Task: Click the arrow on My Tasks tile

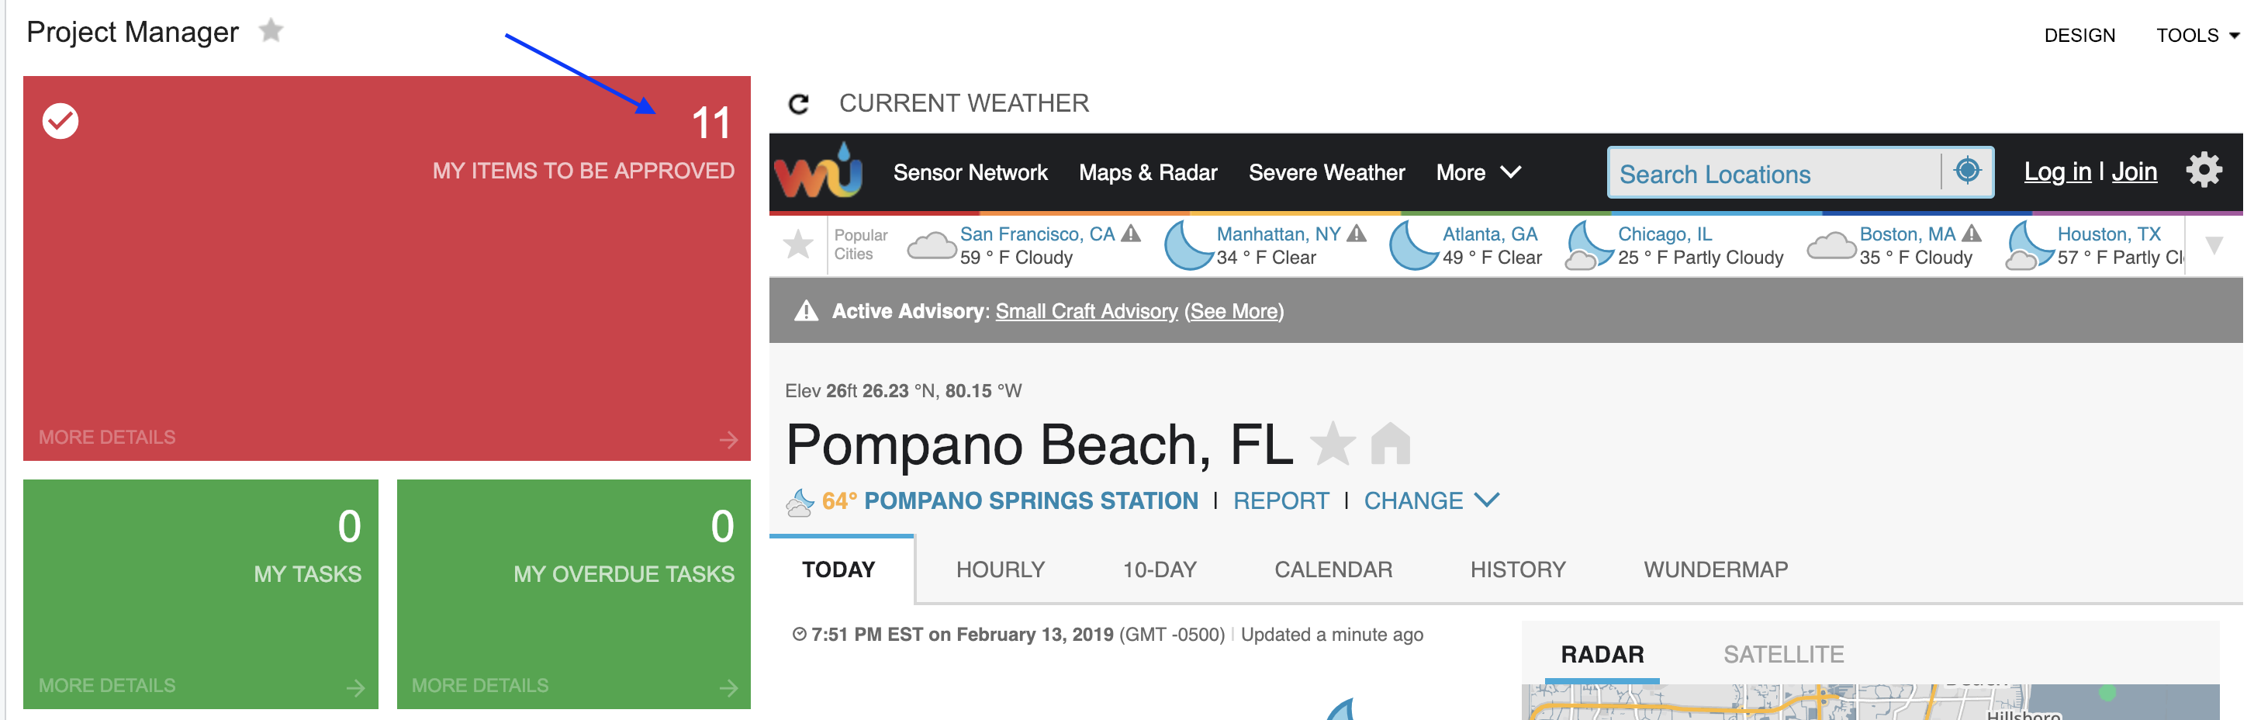Action: (355, 687)
